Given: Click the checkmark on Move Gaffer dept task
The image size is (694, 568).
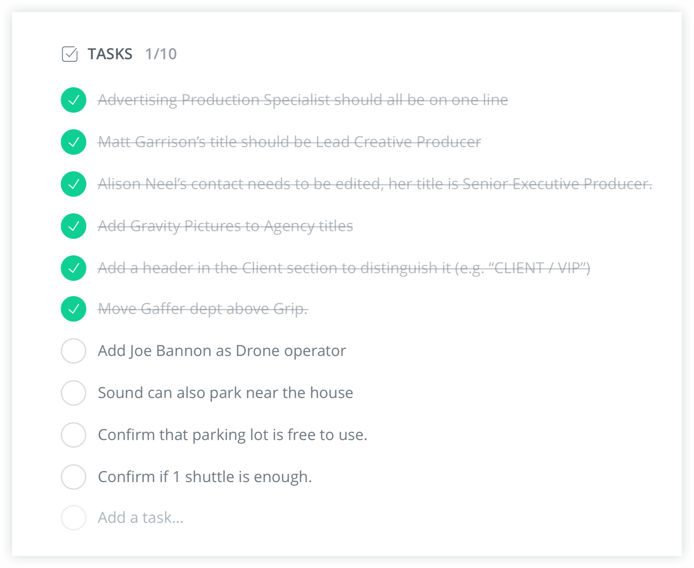Looking at the screenshot, I should coord(73,309).
